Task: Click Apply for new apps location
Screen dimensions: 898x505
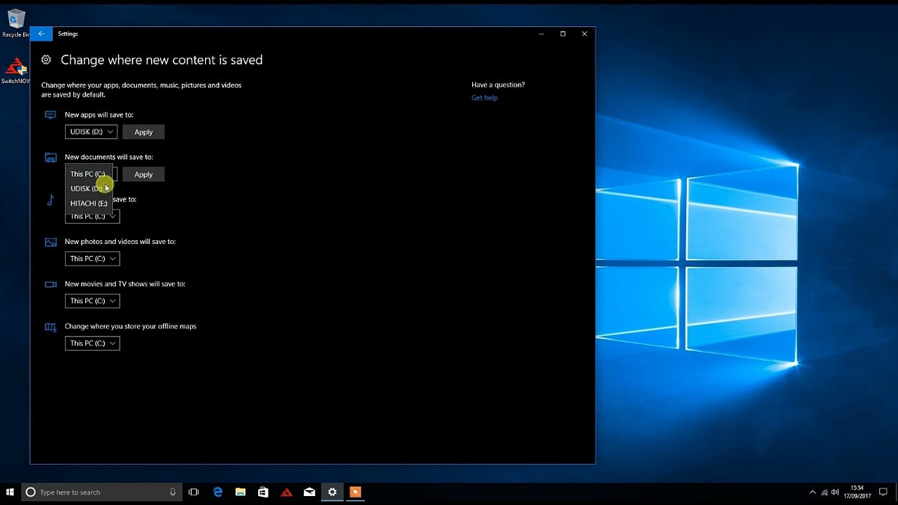Action: (x=143, y=132)
